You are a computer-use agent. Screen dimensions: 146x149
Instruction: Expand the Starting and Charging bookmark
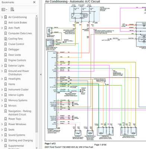coord(2,140)
